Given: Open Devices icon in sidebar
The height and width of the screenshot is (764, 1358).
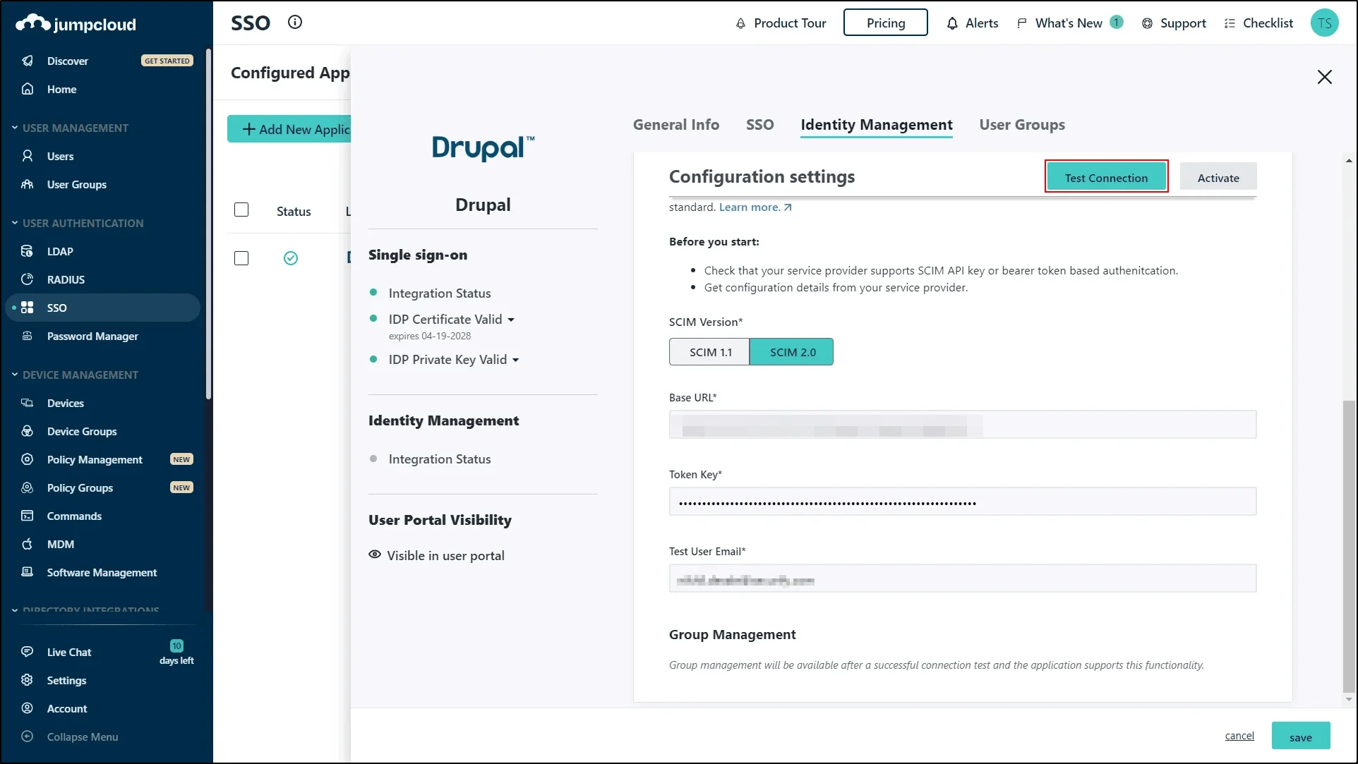Looking at the screenshot, I should click(28, 403).
